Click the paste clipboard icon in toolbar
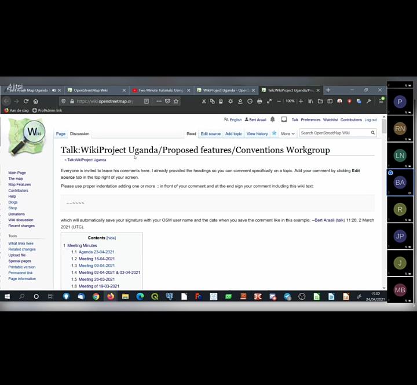Image resolution: width=417 pixels, height=385 pixels. coord(221,101)
